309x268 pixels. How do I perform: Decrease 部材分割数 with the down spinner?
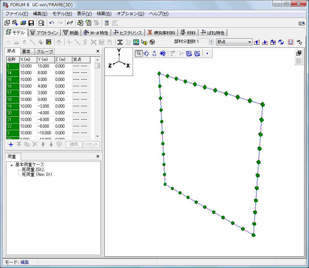[x=211, y=43]
